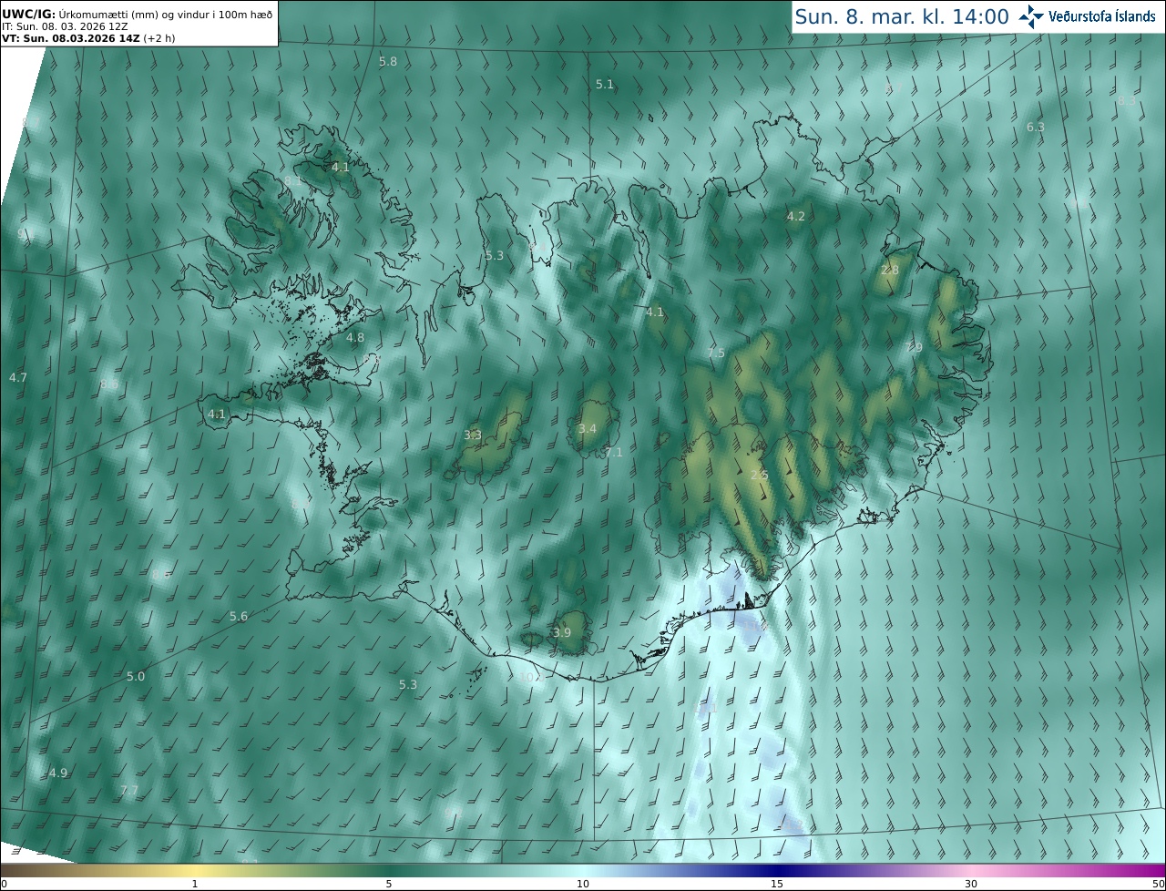Click the map value 5.6
Screen dimensions: 1166x891
click(x=239, y=617)
